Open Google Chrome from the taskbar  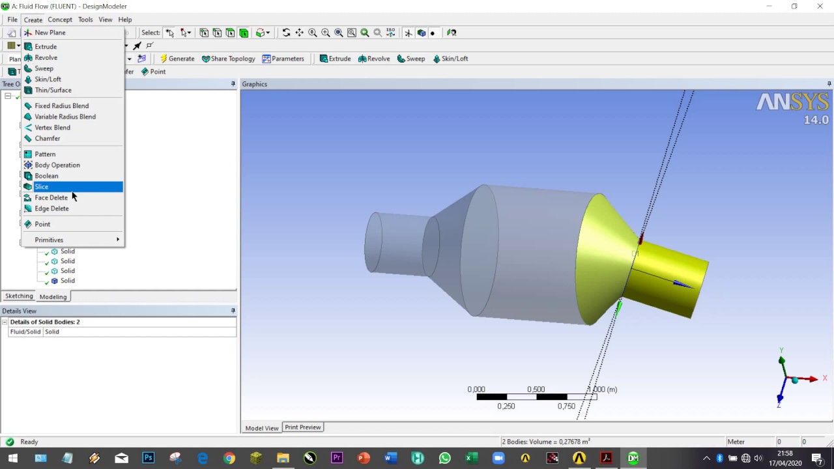[229, 458]
